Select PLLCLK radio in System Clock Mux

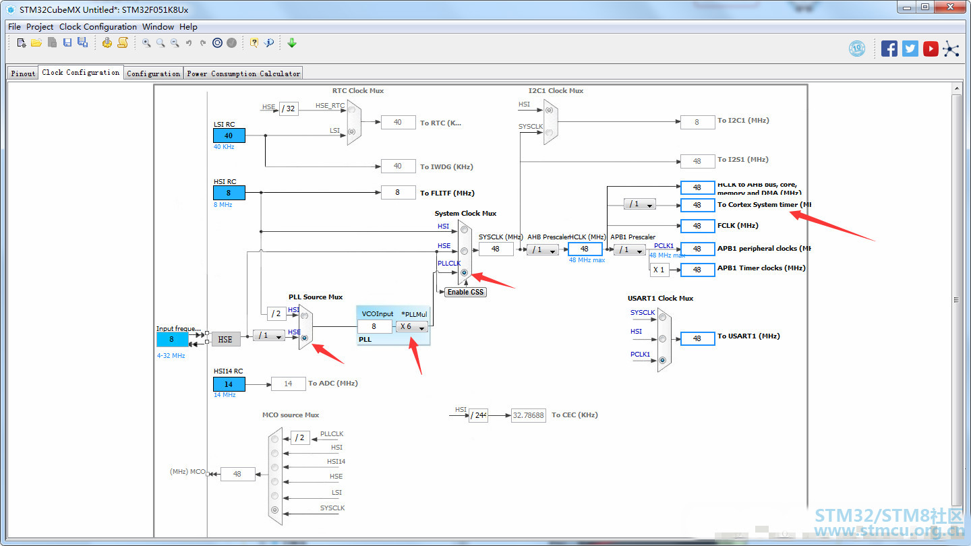[x=464, y=272]
